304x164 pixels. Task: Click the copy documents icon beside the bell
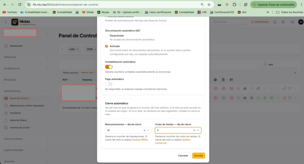tap(283, 22)
